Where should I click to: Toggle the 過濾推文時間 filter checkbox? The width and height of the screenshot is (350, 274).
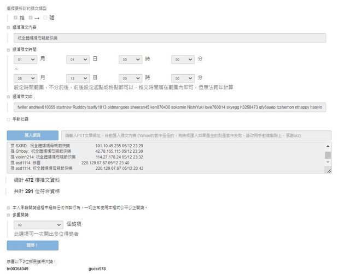(x=8, y=49)
